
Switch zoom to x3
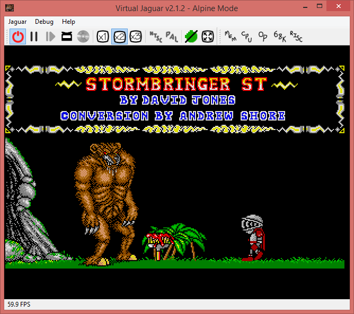tap(136, 36)
